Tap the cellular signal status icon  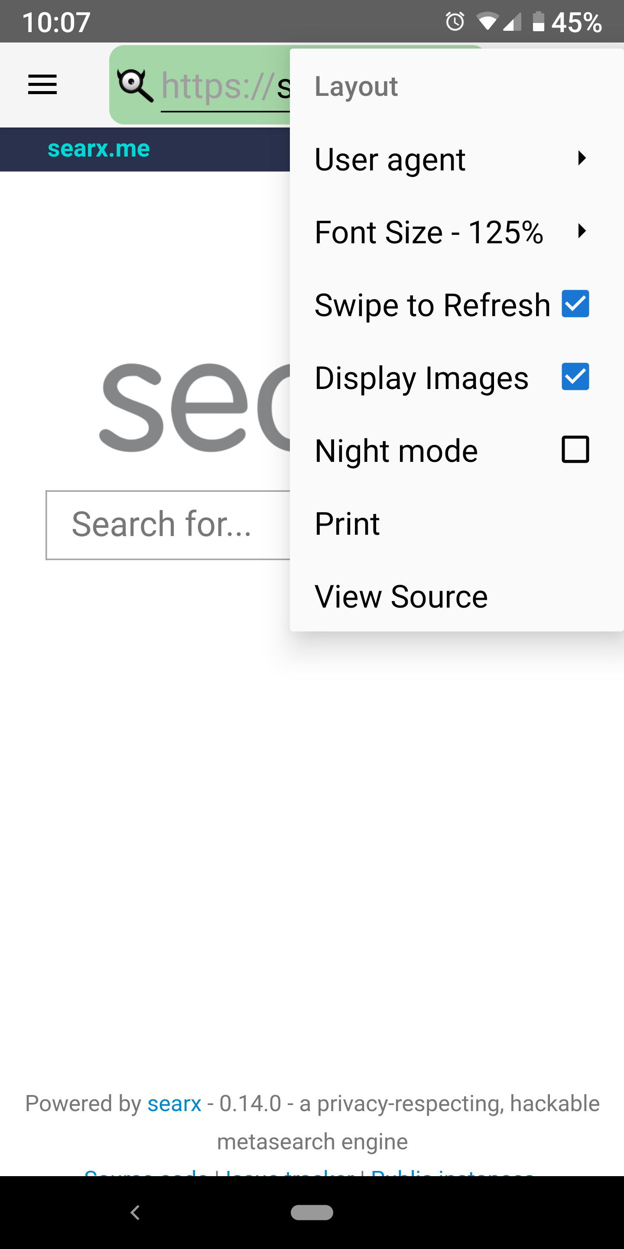(512, 22)
